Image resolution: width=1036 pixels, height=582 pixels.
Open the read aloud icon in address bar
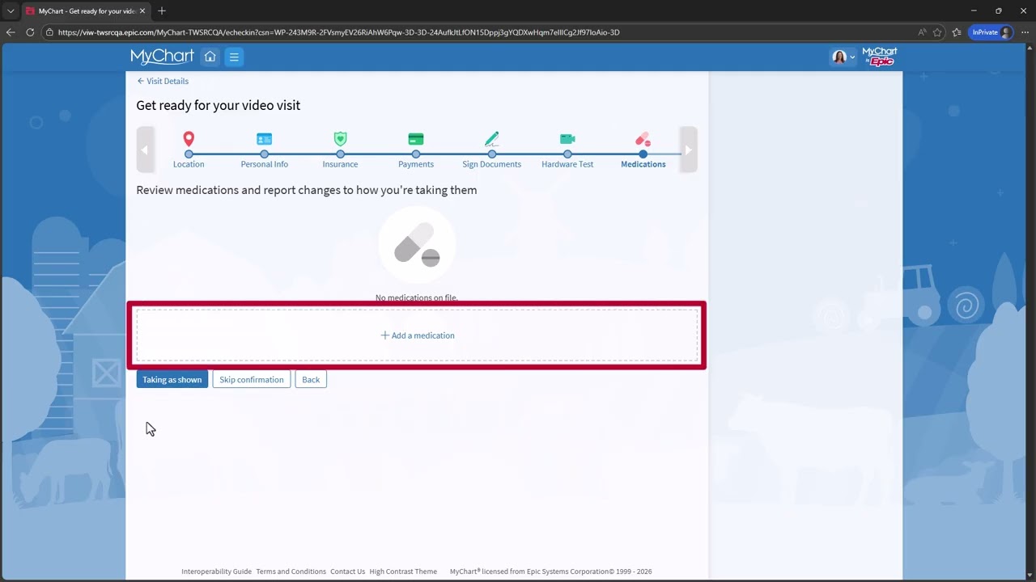tap(922, 32)
